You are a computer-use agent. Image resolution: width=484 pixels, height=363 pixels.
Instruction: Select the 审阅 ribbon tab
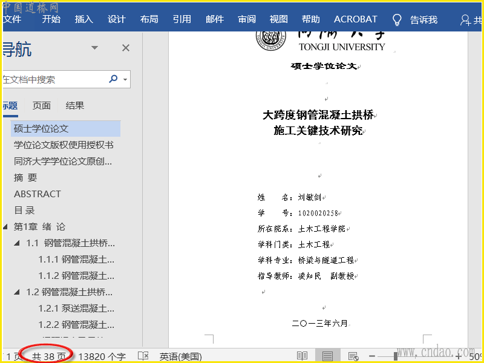pyautogui.click(x=247, y=19)
